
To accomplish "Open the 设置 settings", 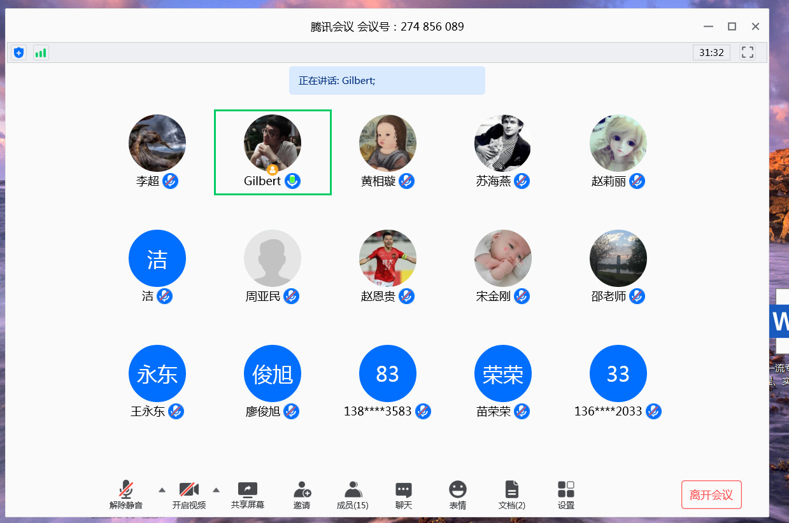I will click(x=565, y=495).
